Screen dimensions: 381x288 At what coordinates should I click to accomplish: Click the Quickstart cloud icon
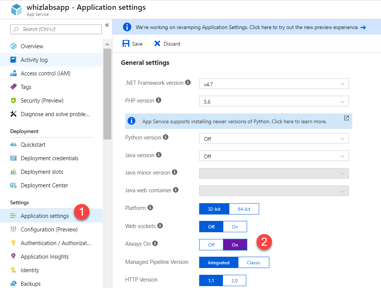tap(13, 144)
